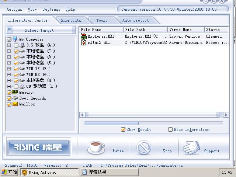Open the Settings menu
The width and height of the screenshot is (236, 177).
coord(51,10)
